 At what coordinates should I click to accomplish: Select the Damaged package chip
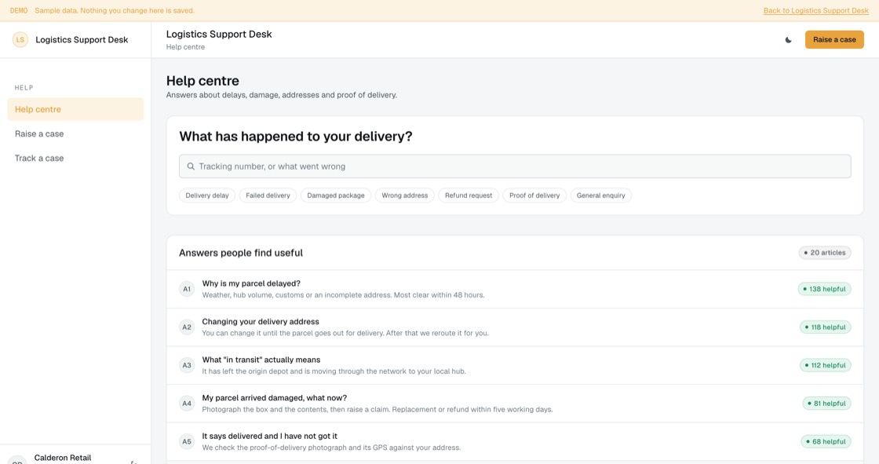pyautogui.click(x=336, y=195)
